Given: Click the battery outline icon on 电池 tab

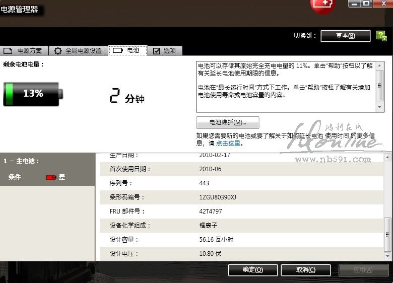Looking at the screenshot, I should (x=118, y=51).
